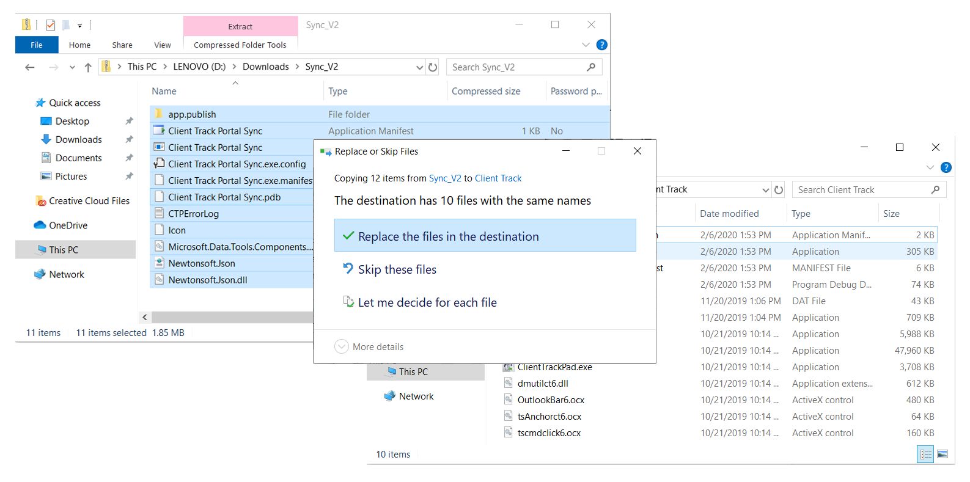Click the pin icon next to Desktop
The height and width of the screenshot is (482, 970).
pyautogui.click(x=129, y=121)
